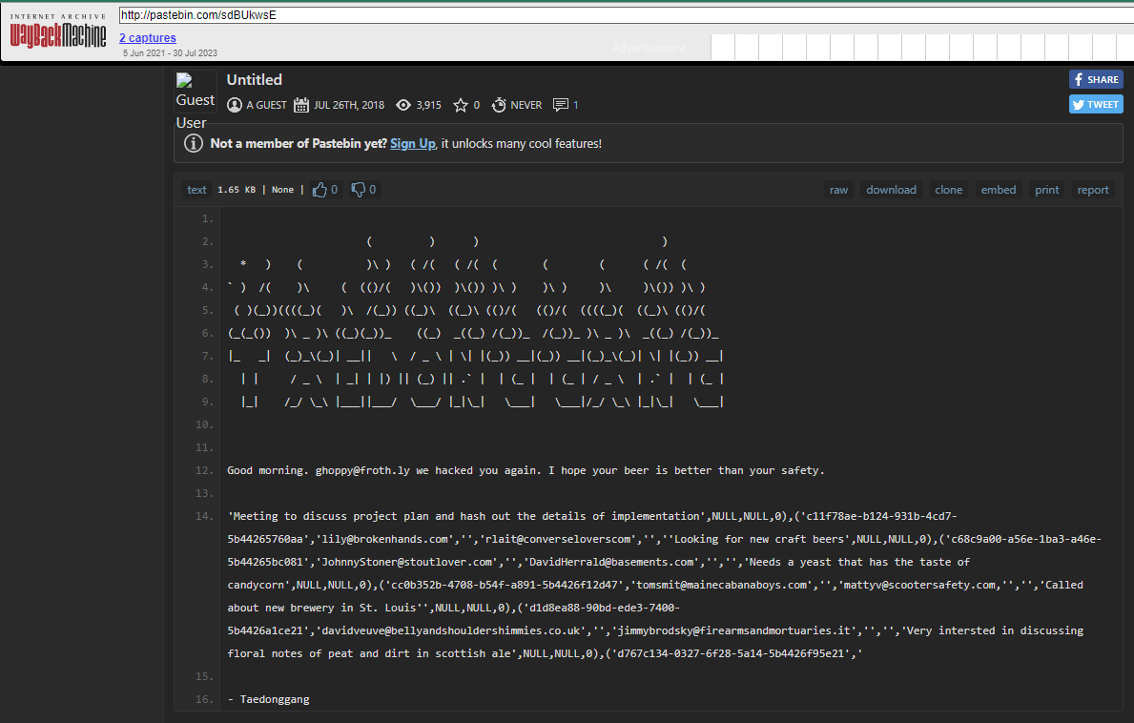Screen dimensions: 1134x723
Task: Click the Wayback Machine logo
Action: 58,31
